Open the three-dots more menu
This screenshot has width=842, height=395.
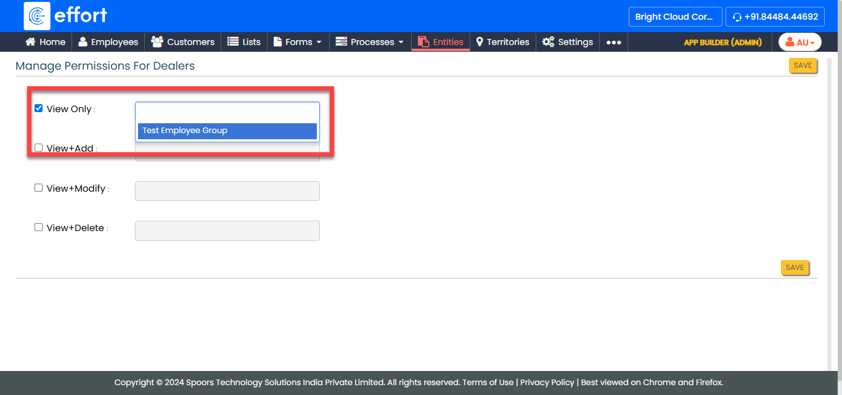613,43
